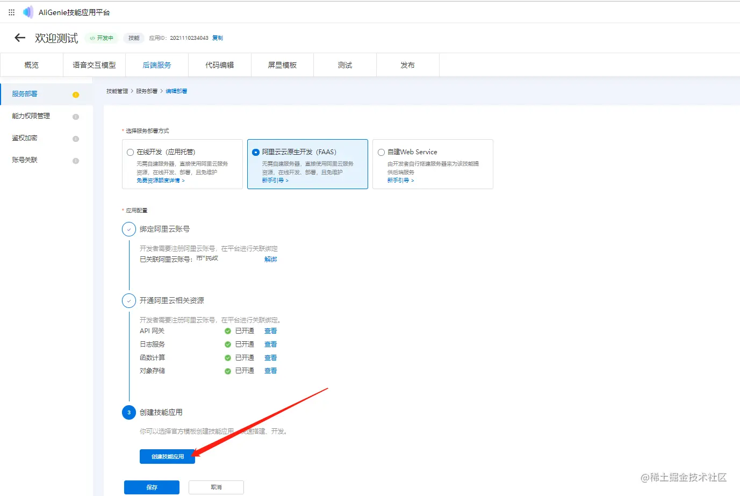Select 服务部署 in the sidebar
740x496 pixels.
pyautogui.click(x=46, y=94)
